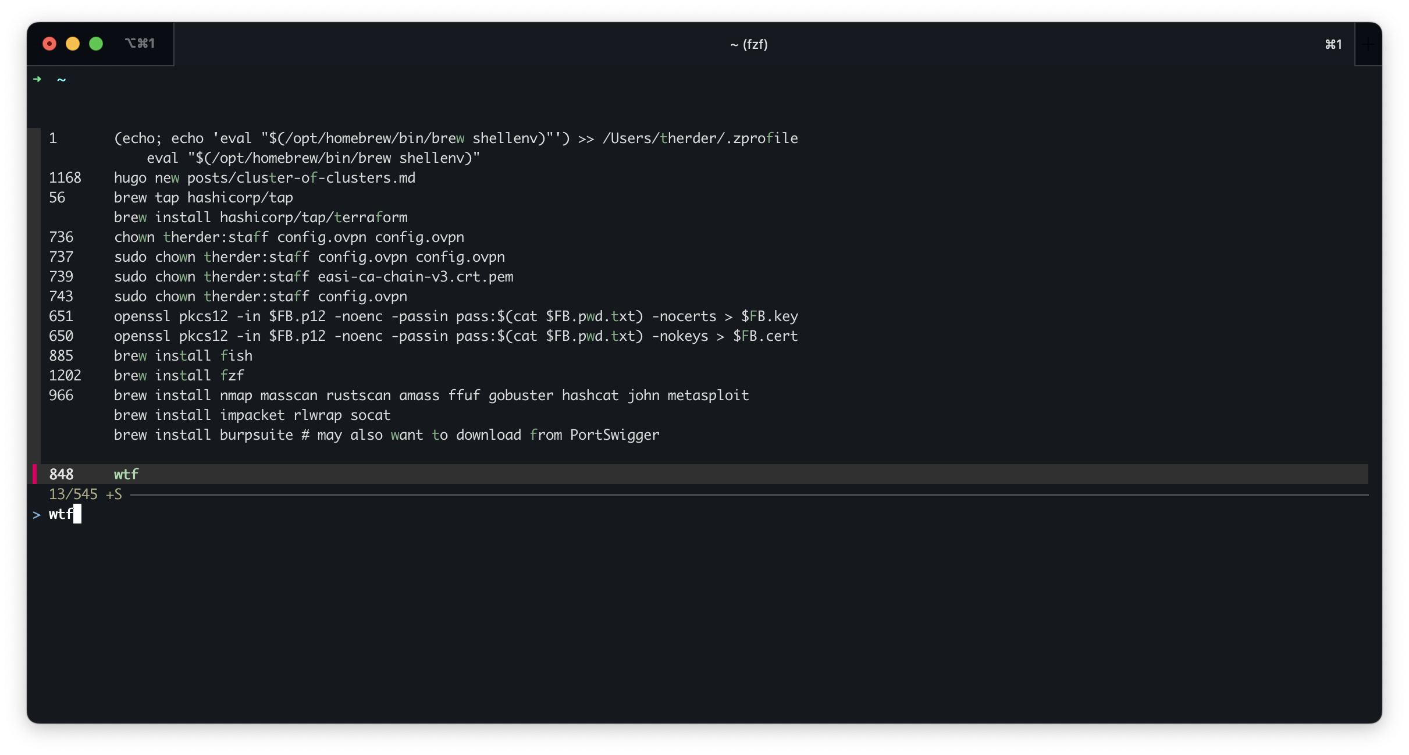
Task: Pick entry 966 brew install nmap line
Action: click(x=430, y=396)
